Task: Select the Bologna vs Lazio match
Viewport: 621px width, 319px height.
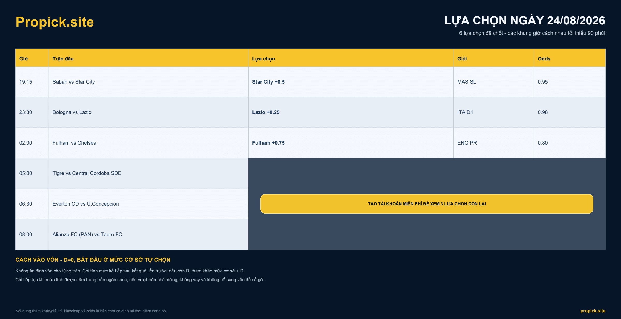Action: pos(72,112)
